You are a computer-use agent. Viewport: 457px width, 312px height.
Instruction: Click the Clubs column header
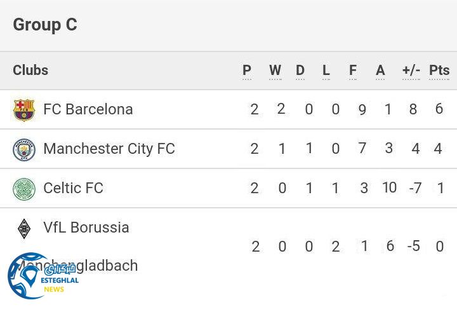tap(30, 70)
